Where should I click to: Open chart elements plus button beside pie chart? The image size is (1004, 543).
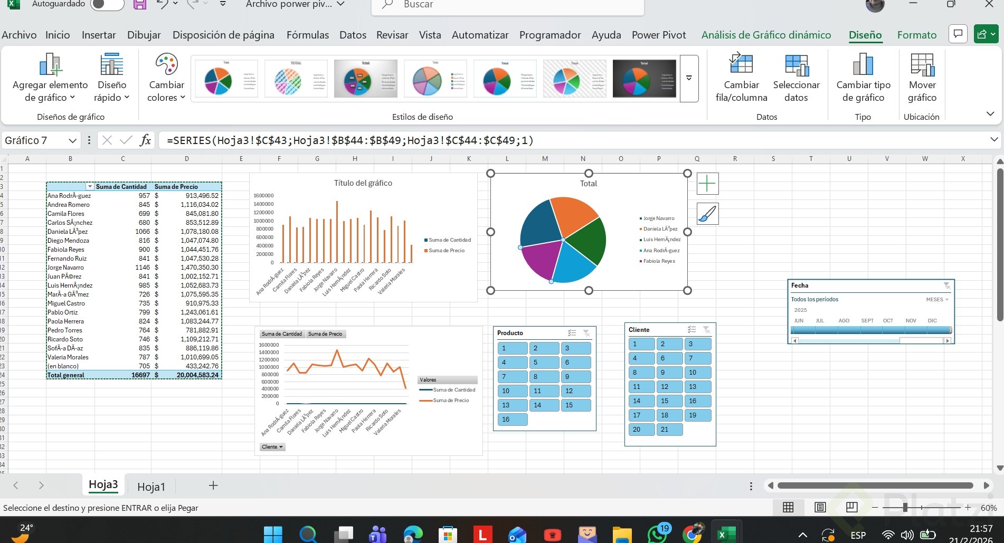click(707, 184)
